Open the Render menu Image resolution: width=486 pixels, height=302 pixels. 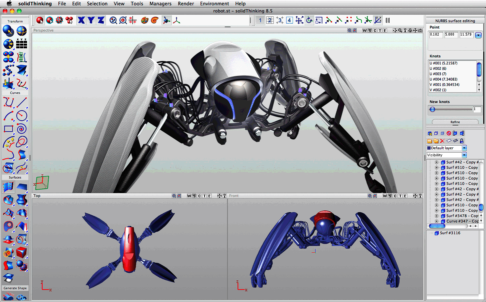[186, 4]
